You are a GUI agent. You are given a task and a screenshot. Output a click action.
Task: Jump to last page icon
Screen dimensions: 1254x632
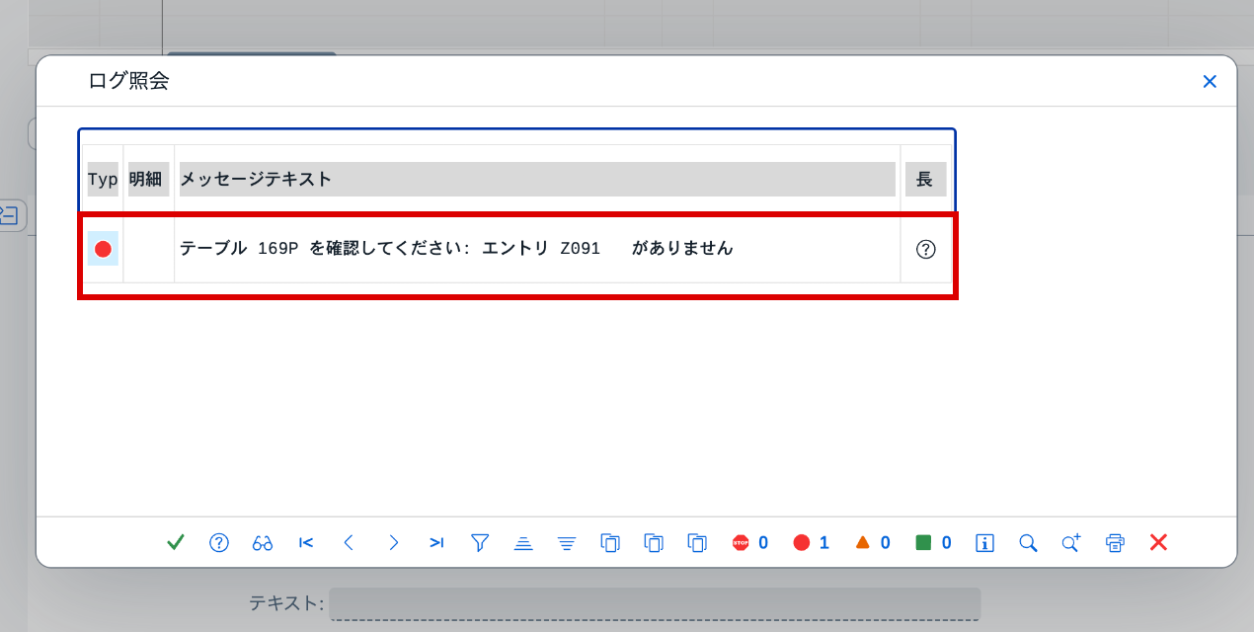coord(436,542)
